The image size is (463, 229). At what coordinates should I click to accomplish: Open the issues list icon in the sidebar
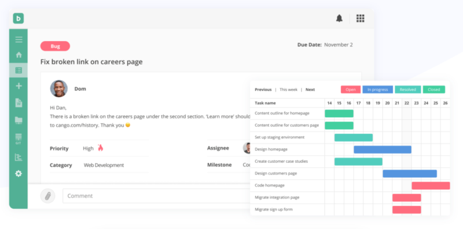[x=19, y=70]
